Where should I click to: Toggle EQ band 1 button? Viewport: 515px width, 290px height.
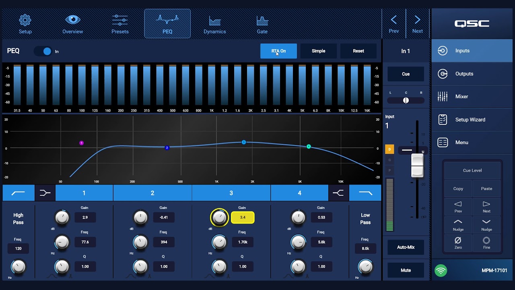[84, 193]
